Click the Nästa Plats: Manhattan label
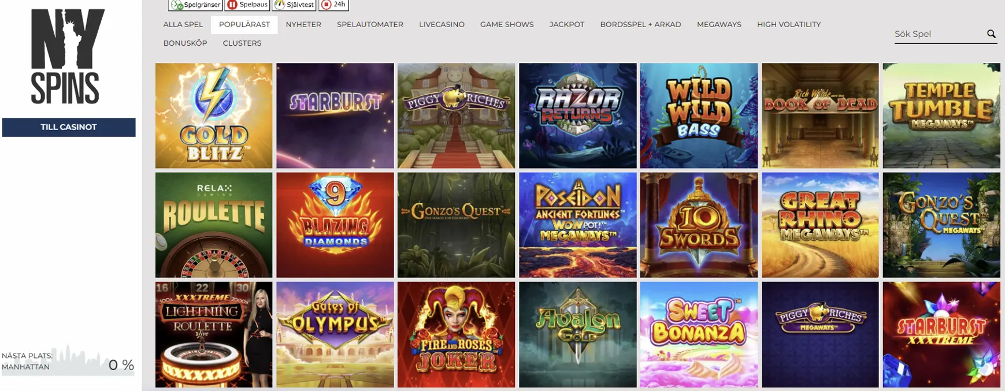Image resolution: width=1005 pixels, height=391 pixels. 27,361
